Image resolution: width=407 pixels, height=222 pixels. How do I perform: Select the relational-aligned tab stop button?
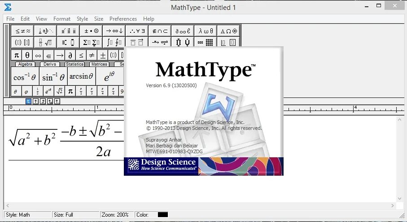(x=50, y=102)
